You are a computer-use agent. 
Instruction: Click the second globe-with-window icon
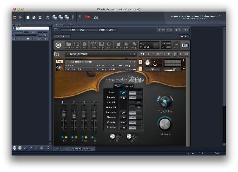60,18
